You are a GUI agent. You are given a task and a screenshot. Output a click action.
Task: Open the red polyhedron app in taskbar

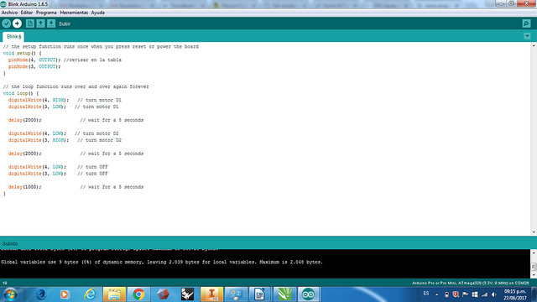tap(163, 294)
